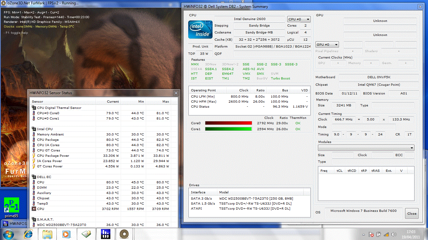Screen dimensions: 428x240
Task: Launch Windows Media Player from taskbar
Action: (x=66, y=234)
